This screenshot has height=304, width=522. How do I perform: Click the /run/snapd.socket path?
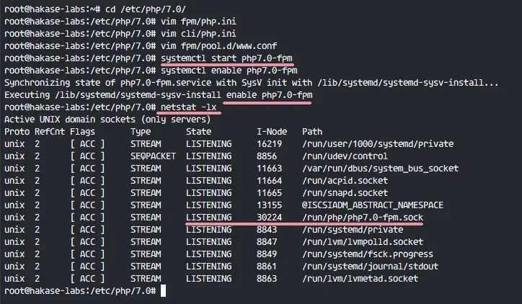click(x=345, y=193)
